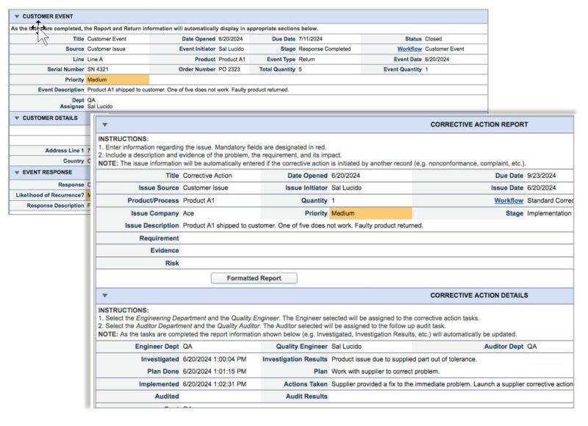Viewport: 588px width, 426px height.
Task: Click the Issue Company value 'Ace'
Action: [x=188, y=213]
